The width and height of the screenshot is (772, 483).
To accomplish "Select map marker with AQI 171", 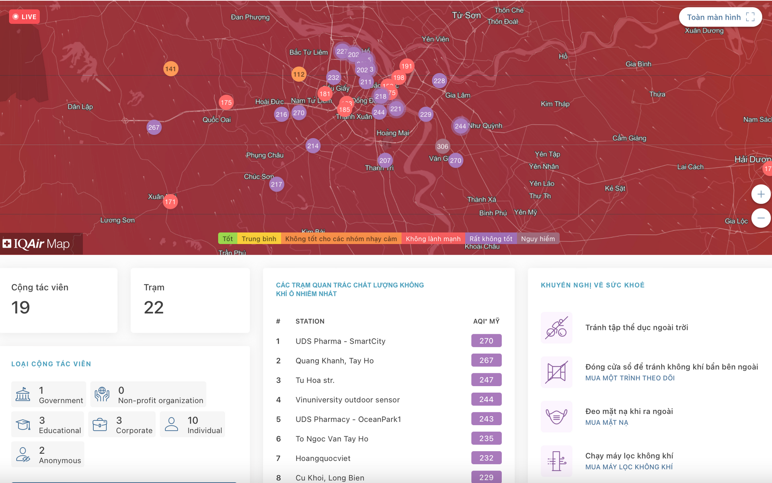I will point(170,202).
